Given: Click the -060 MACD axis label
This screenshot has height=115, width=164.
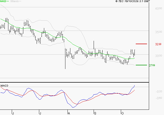Looking at the screenshot, I should pos(159,98).
